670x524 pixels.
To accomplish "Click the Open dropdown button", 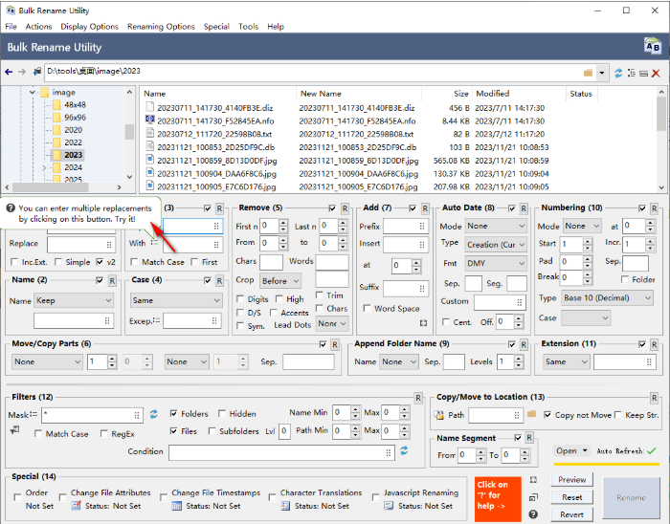I will 572,450.
